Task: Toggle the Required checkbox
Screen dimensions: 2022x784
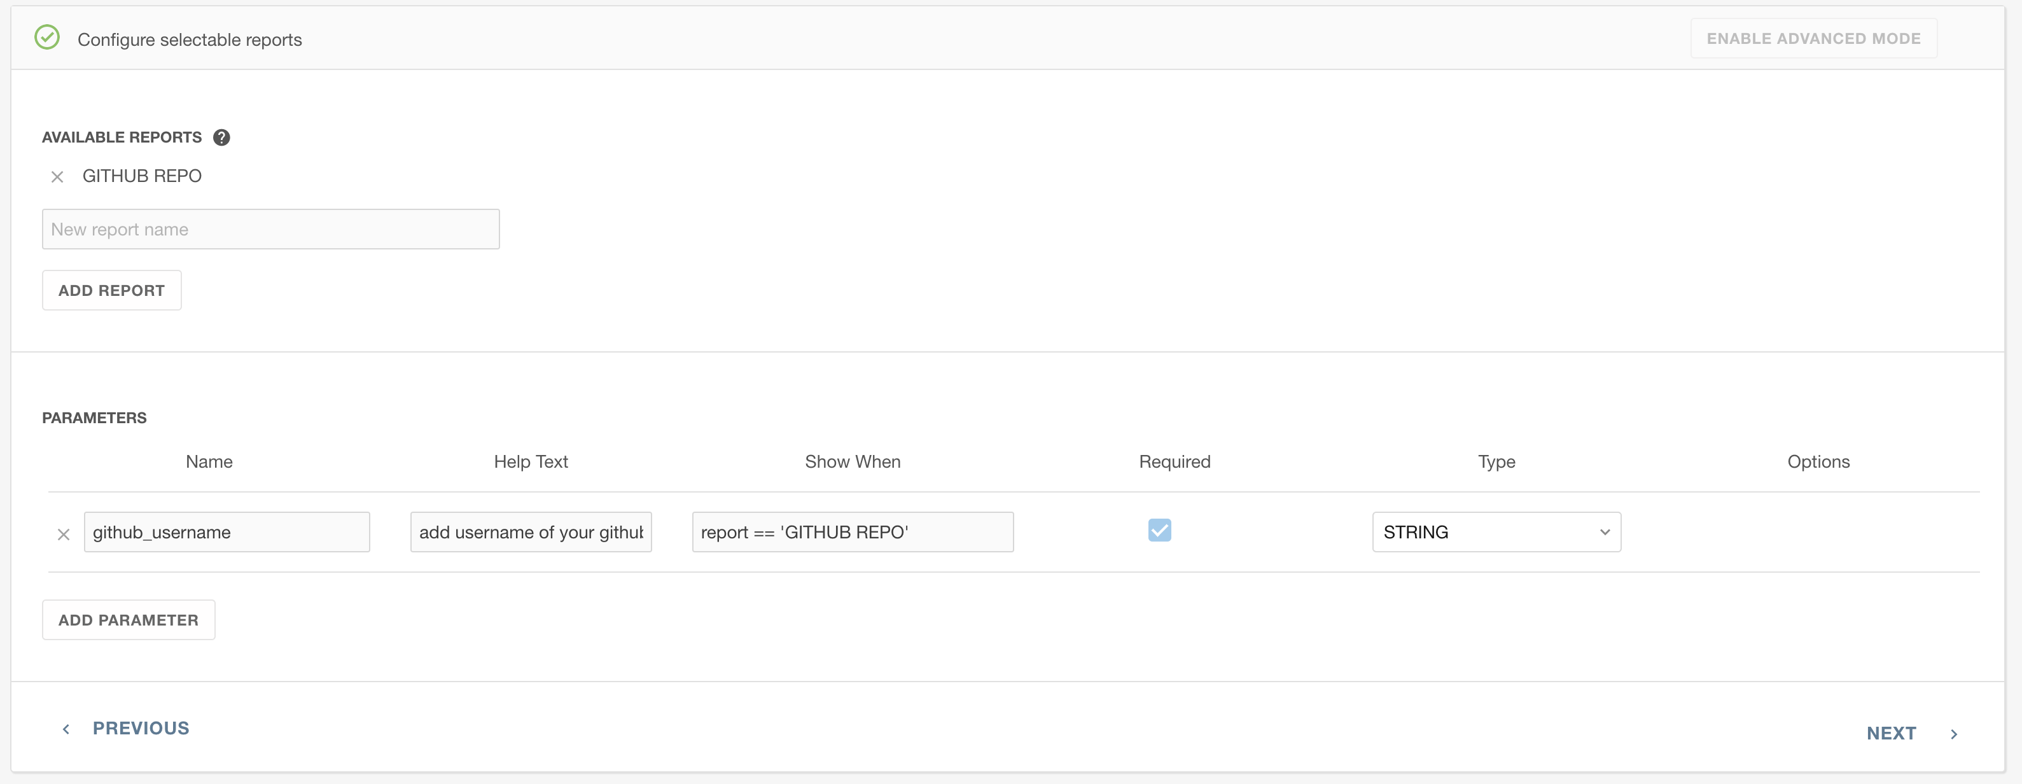Action: pos(1159,531)
